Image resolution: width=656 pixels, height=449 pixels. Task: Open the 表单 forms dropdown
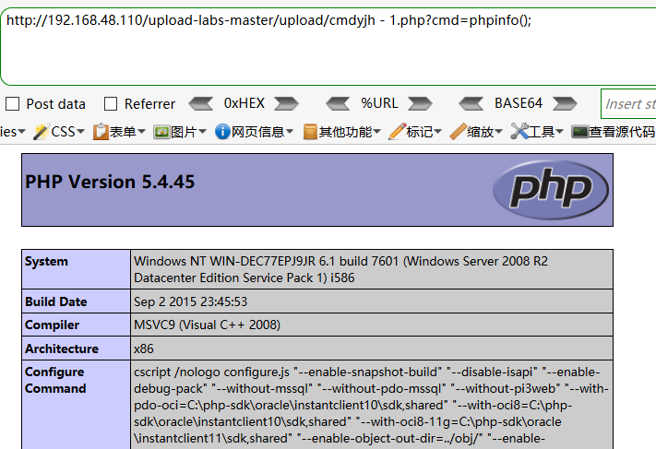(x=119, y=132)
